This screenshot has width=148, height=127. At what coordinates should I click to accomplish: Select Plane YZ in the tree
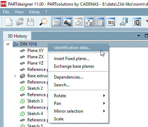(35, 63)
